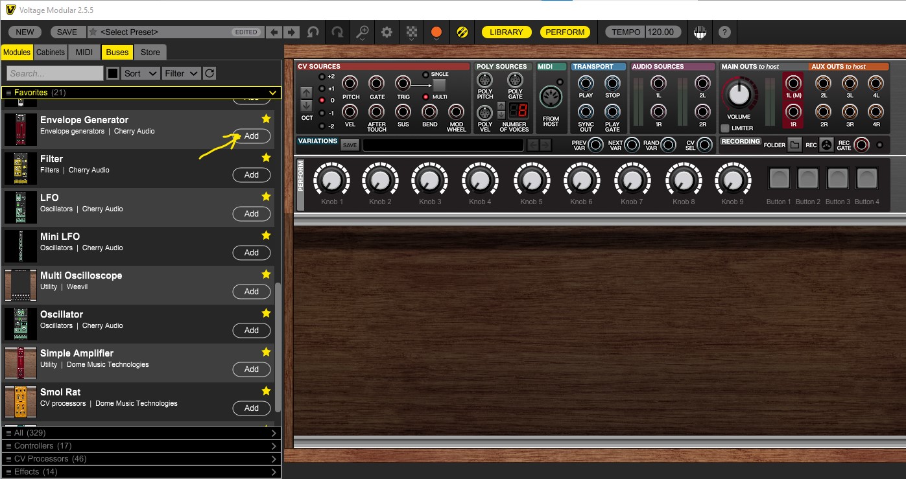Click the TRIG CV jack

coord(403,84)
